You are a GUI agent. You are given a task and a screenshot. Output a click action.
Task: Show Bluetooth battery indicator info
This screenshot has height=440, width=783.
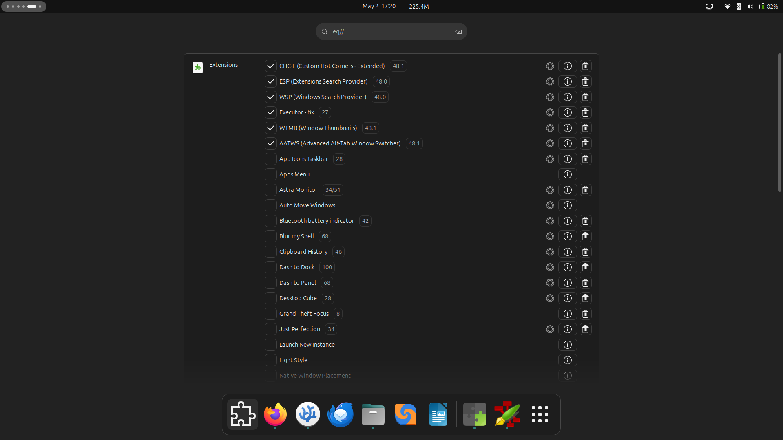pyautogui.click(x=567, y=221)
